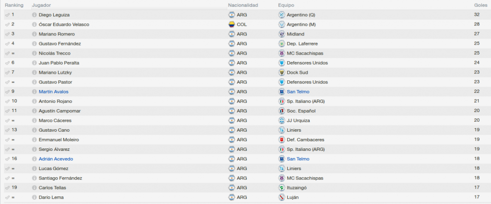The width and height of the screenshot is (491, 204).
Task: Click the Dock Sud team crest
Action: tap(281, 73)
